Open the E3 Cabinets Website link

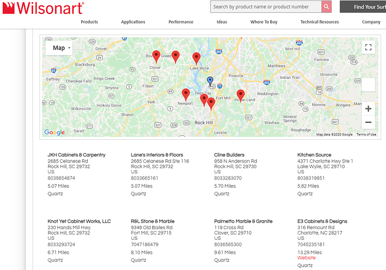307,258
